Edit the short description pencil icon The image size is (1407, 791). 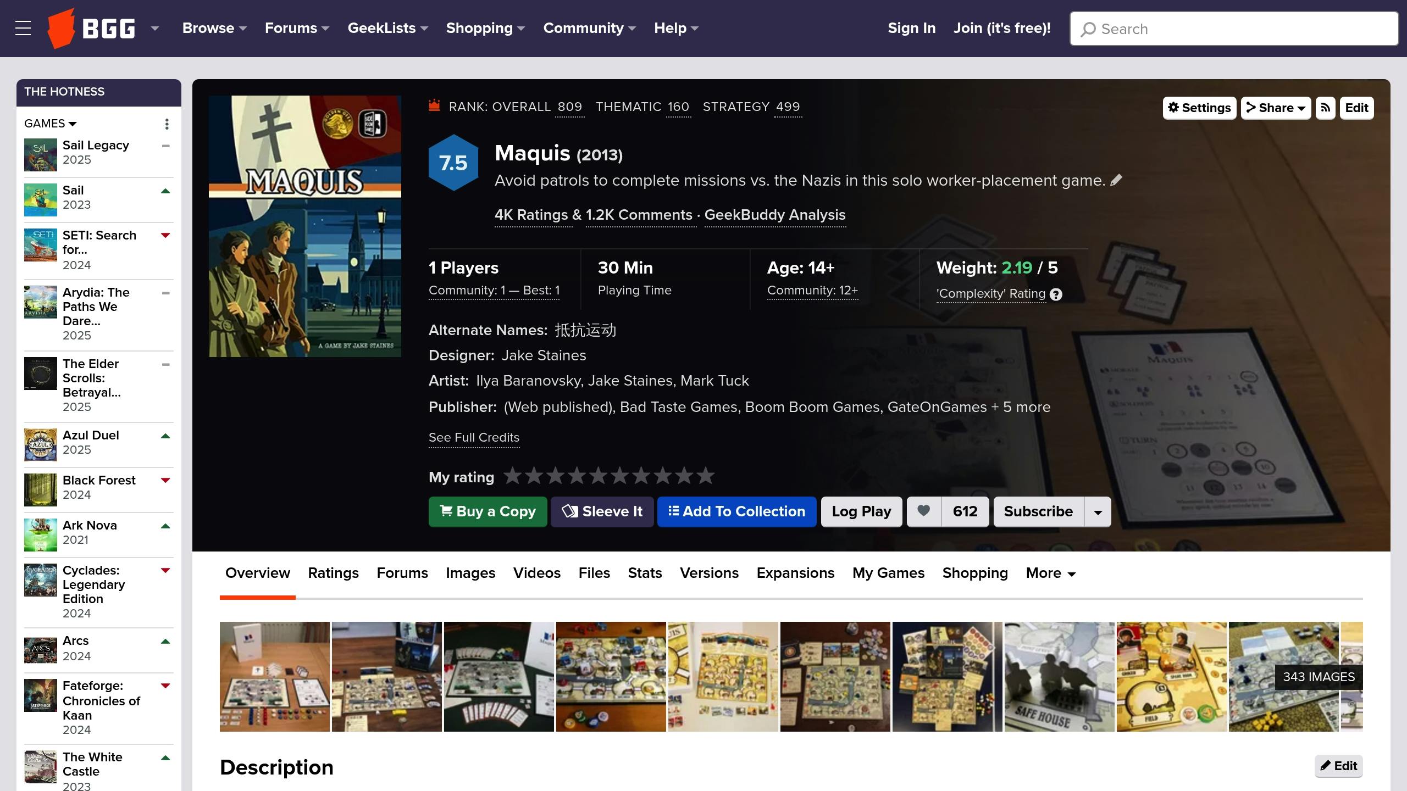point(1116,180)
